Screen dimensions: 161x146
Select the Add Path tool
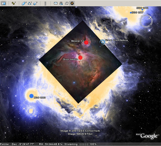(x=30, y=4)
